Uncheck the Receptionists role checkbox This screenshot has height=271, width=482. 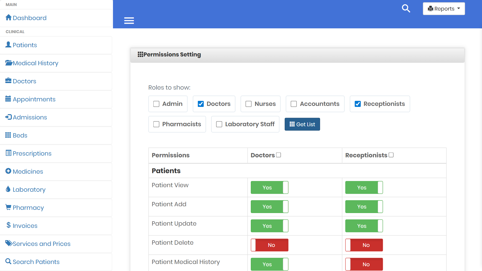coord(358,104)
